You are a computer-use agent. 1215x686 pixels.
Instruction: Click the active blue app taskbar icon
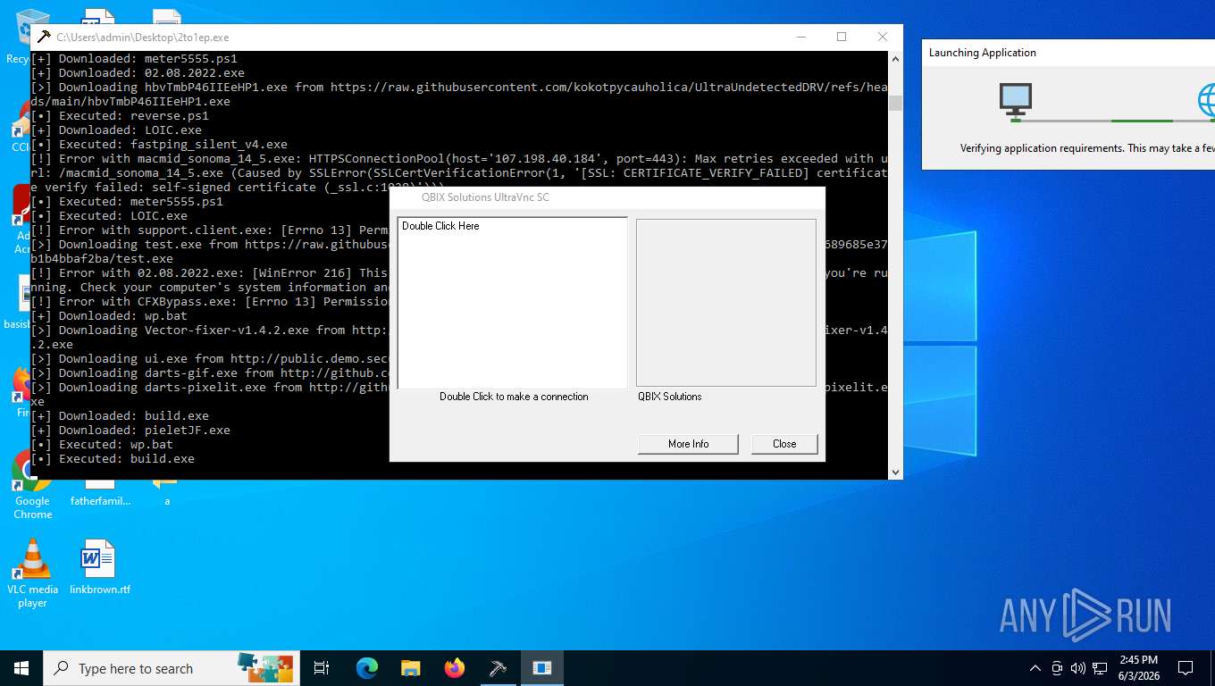[541, 668]
